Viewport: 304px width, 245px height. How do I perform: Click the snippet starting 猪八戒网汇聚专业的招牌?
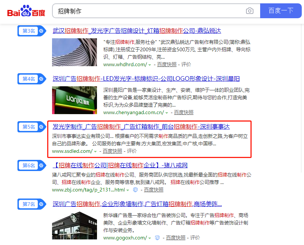click(x=152, y=178)
